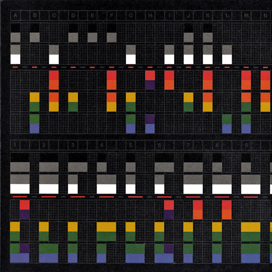Select the white block in column L
Image resolution: width=272 pixels, height=272 pixels.
[x=227, y=59]
